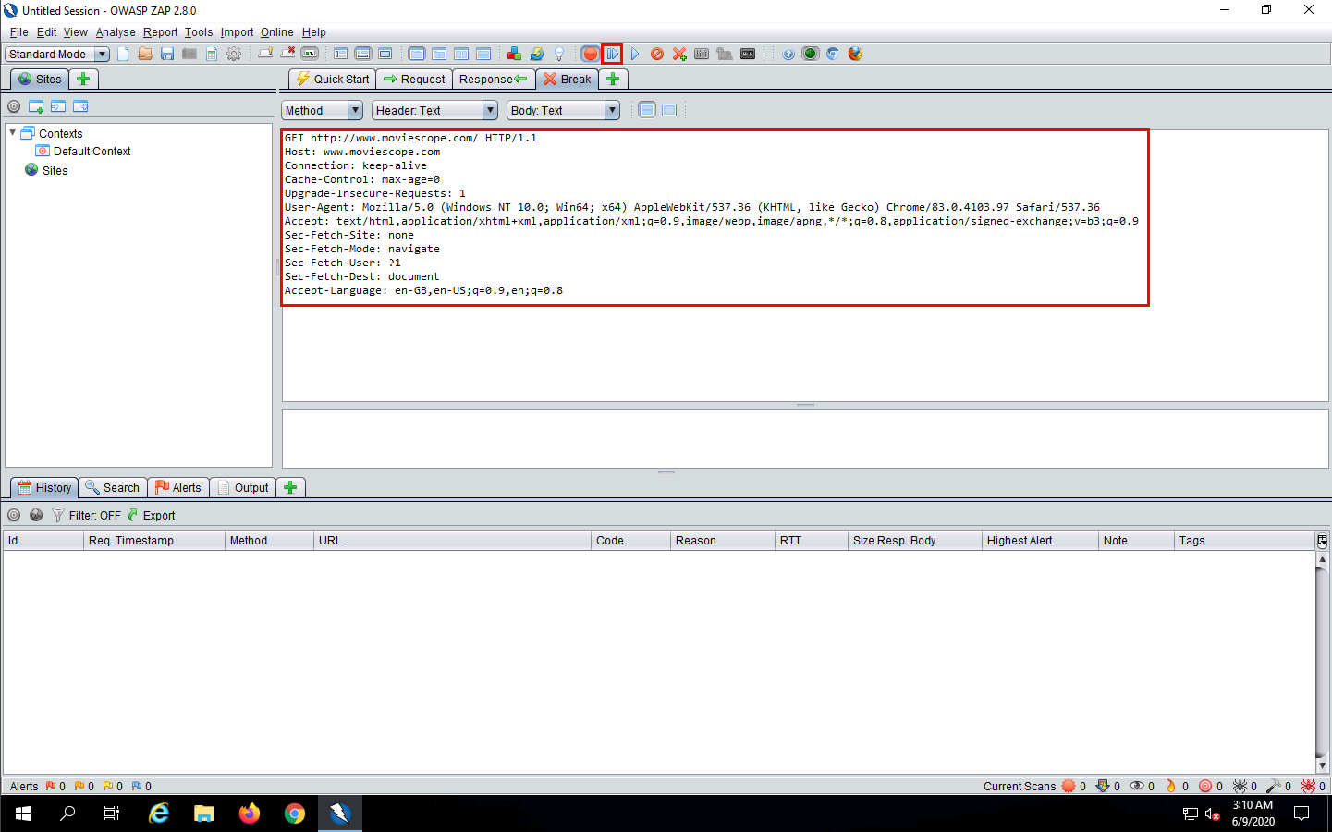Click the URL column header
The image size is (1332, 832).
click(x=452, y=540)
